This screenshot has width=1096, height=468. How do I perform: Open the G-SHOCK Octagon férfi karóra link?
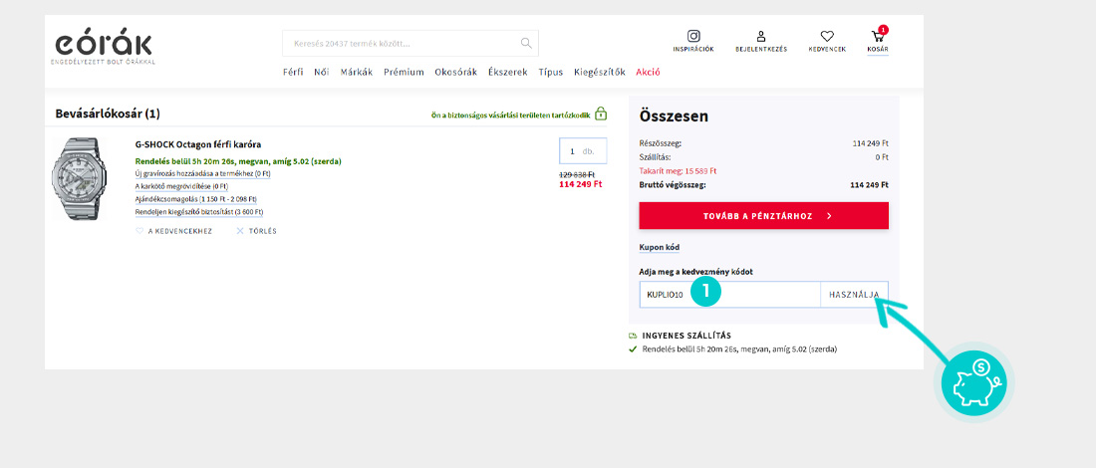[x=198, y=144]
